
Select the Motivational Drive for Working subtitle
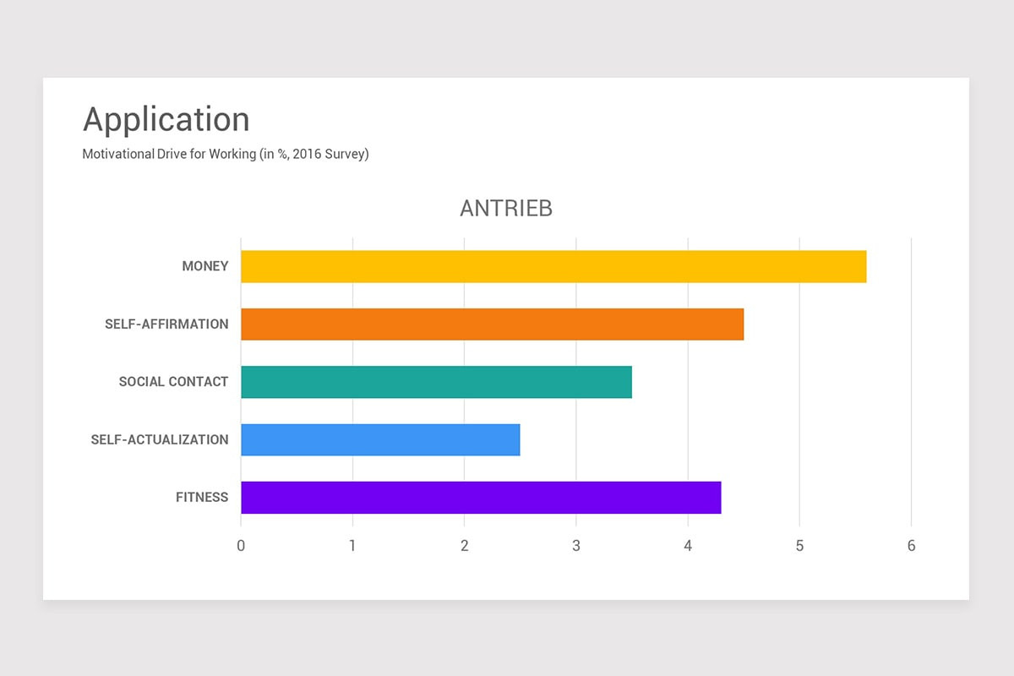(x=226, y=155)
